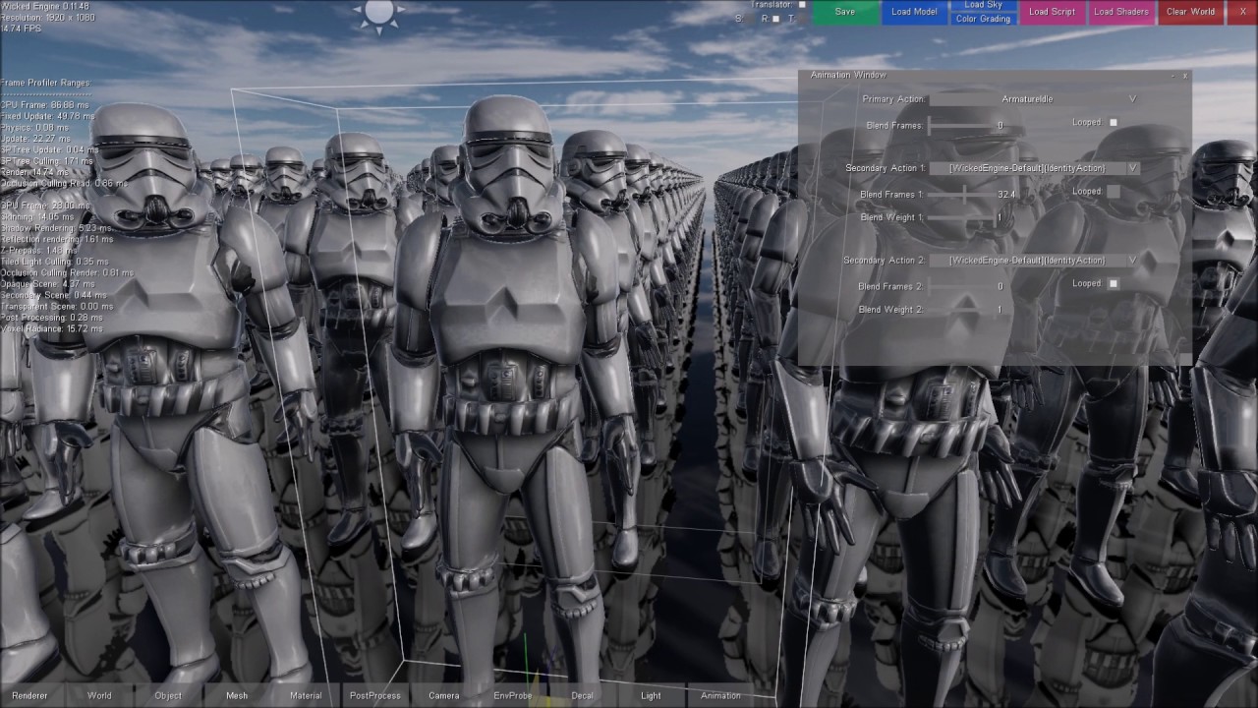Open the World tab
1258x708 pixels.
99,695
